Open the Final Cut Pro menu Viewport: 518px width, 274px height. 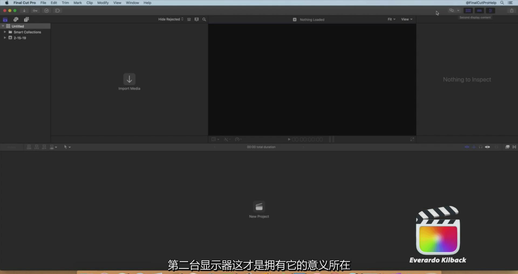pyautogui.click(x=25, y=3)
